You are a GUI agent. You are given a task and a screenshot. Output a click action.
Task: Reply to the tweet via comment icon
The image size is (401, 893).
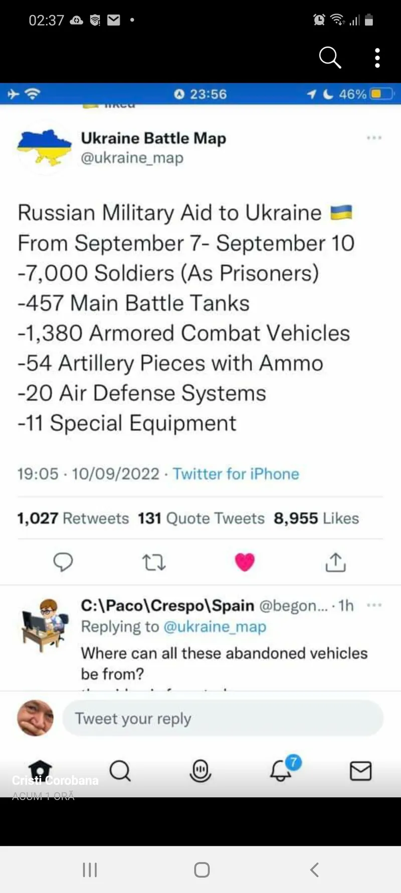coord(63,562)
